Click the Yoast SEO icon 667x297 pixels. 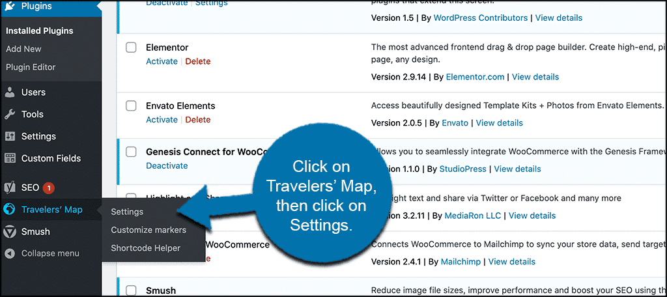point(10,188)
